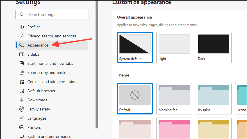247x139 pixels.
Task: Click the Start, home, new tabs icon
Action: pos(22,63)
